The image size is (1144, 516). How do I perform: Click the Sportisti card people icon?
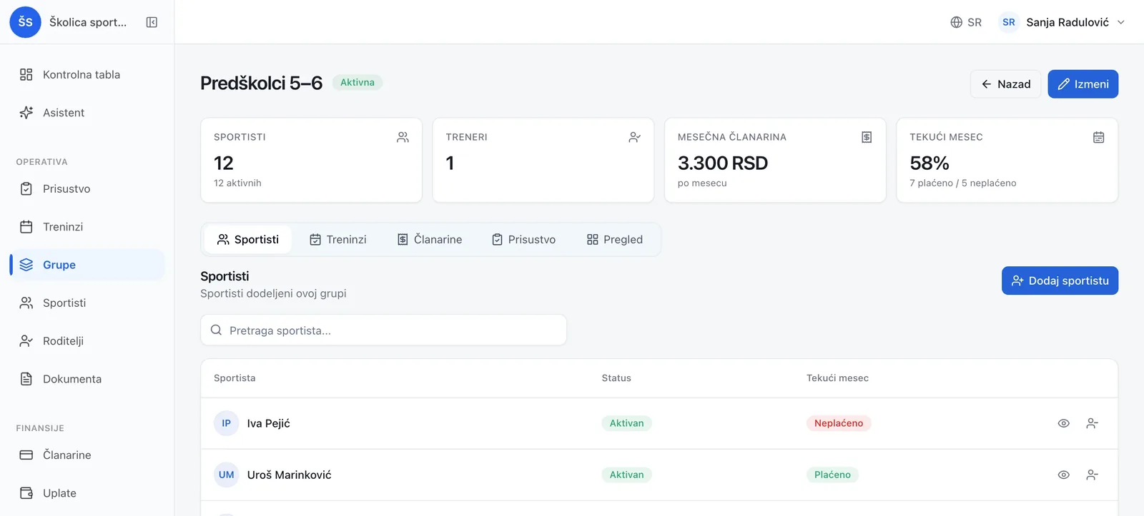[x=403, y=137]
